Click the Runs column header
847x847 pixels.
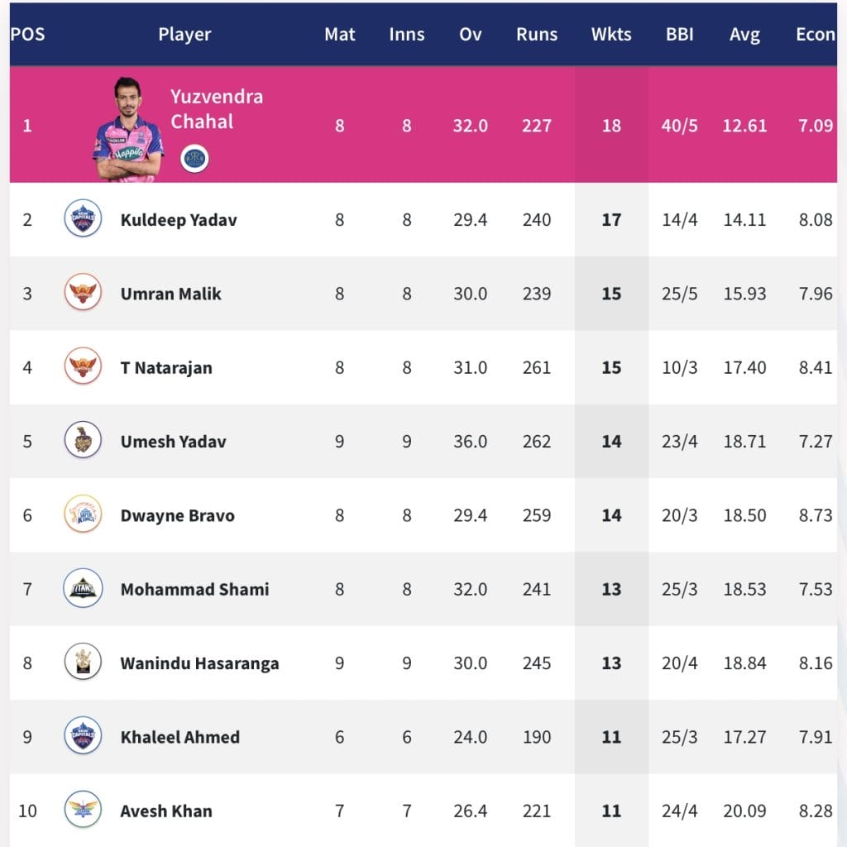point(537,35)
